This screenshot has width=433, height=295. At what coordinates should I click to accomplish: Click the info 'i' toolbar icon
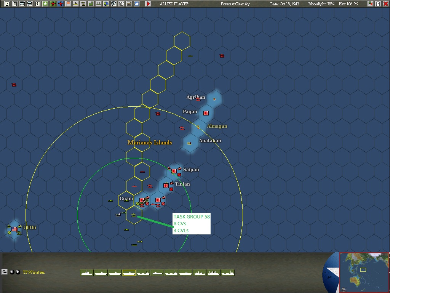pos(38,4)
